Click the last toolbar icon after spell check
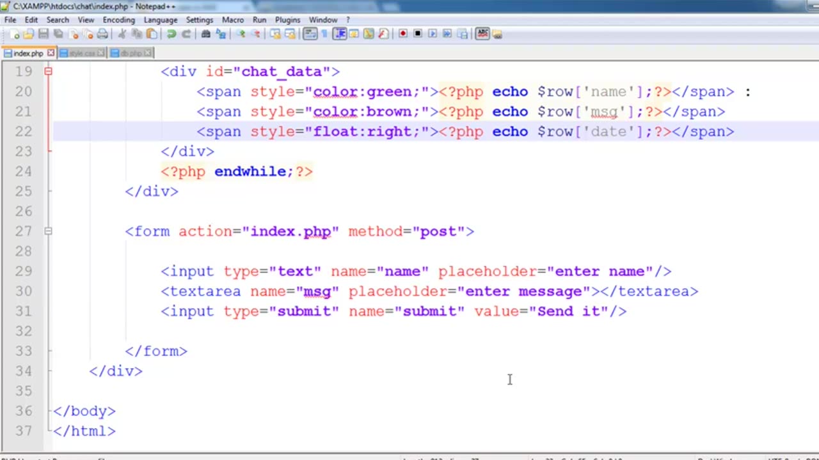Viewport: 819px width, 460px height. tap(497, 34)
